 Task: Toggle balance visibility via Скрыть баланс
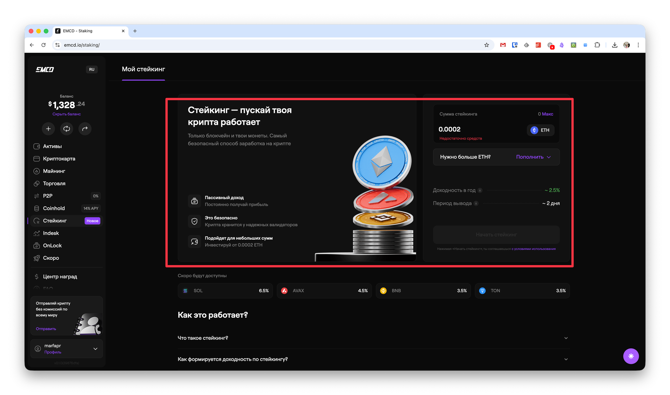[x=66, y=114]
